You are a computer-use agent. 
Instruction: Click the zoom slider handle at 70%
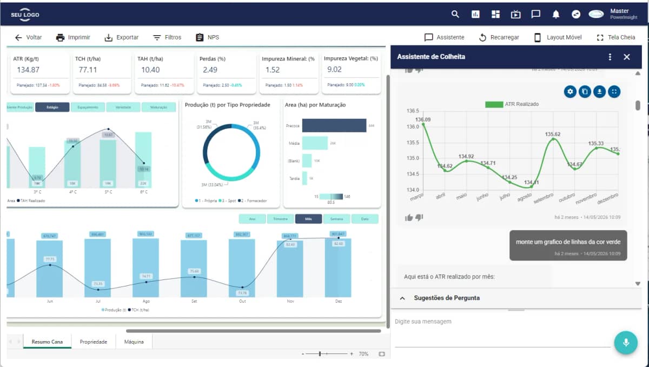pyautogui.click(x=320, y=353)
